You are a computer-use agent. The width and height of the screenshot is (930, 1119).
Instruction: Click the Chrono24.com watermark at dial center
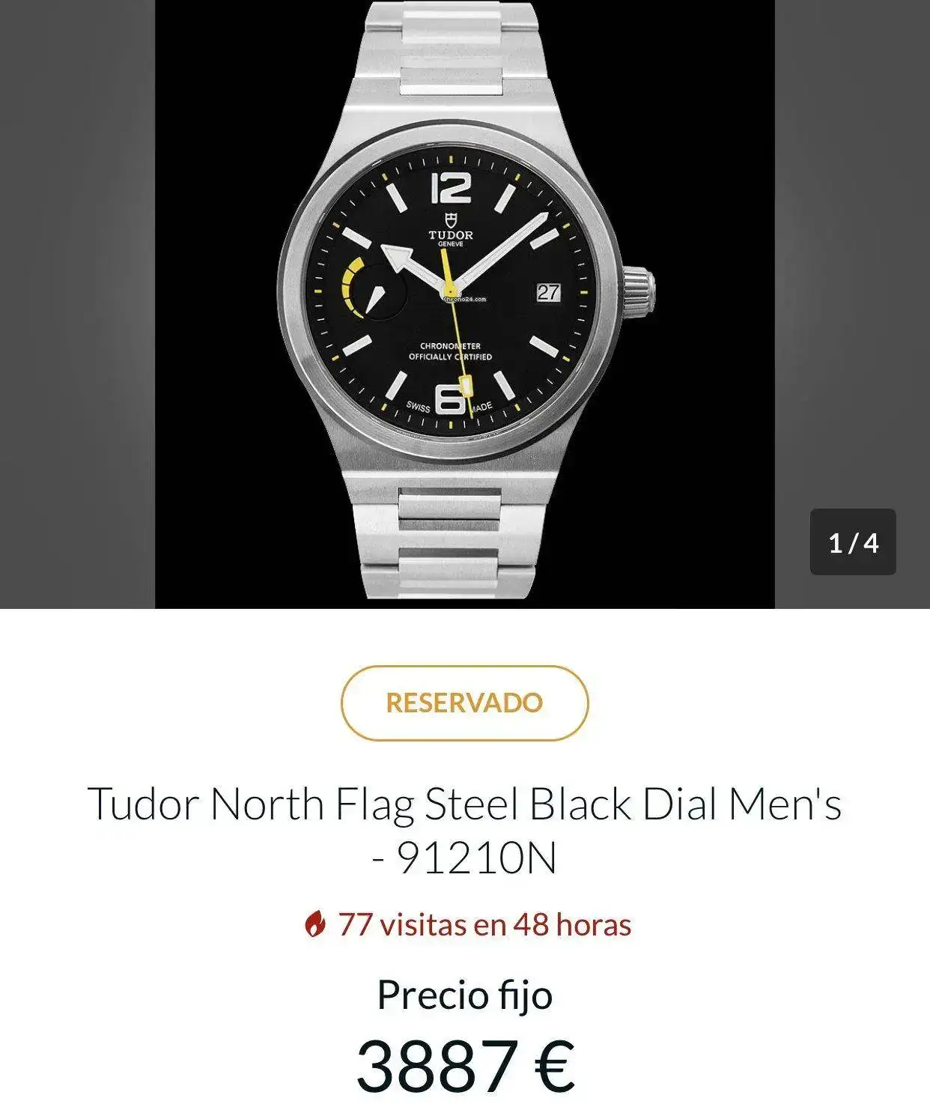466,299
